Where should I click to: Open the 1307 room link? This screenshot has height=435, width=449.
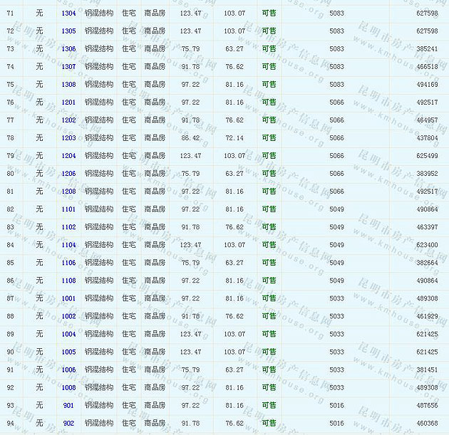(x=68, y=67)
